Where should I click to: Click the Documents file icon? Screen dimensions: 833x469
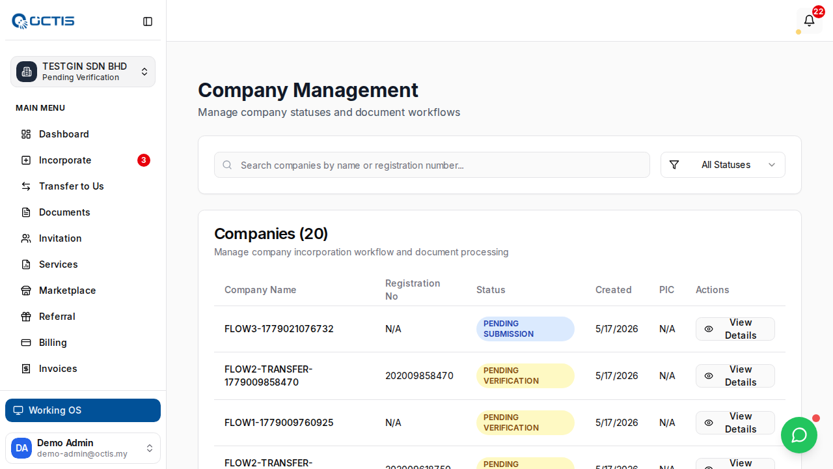26,212
